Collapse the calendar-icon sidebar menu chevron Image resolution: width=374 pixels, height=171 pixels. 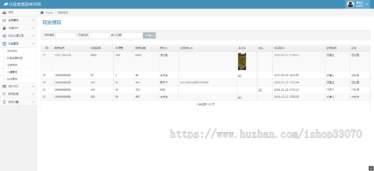[33, 43]
